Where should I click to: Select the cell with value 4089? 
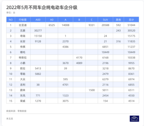(x=79, y=63)
